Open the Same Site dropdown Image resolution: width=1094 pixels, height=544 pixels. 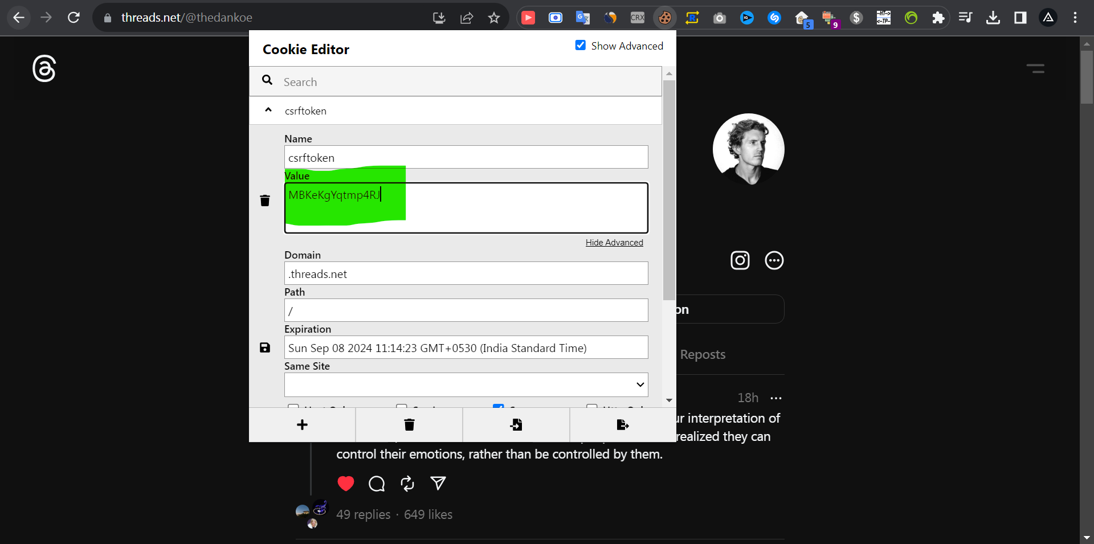coord(466,385)
